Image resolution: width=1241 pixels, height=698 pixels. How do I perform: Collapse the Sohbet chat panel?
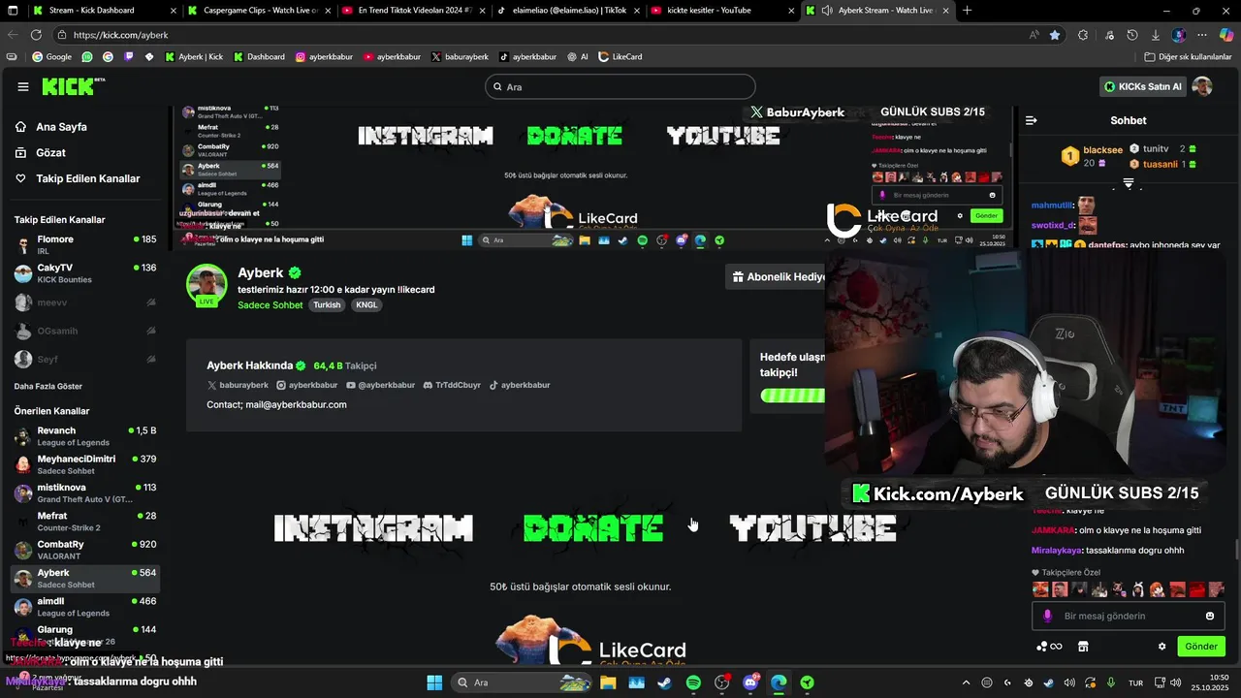[1031, 120]
